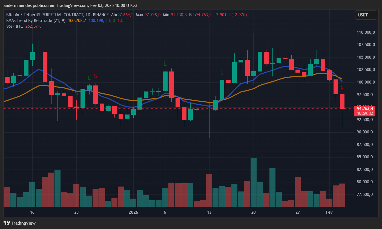Screen dimensions: 382x229
Task: Click the tallest volume bar near January 20
Action: [x=254, y=182]
